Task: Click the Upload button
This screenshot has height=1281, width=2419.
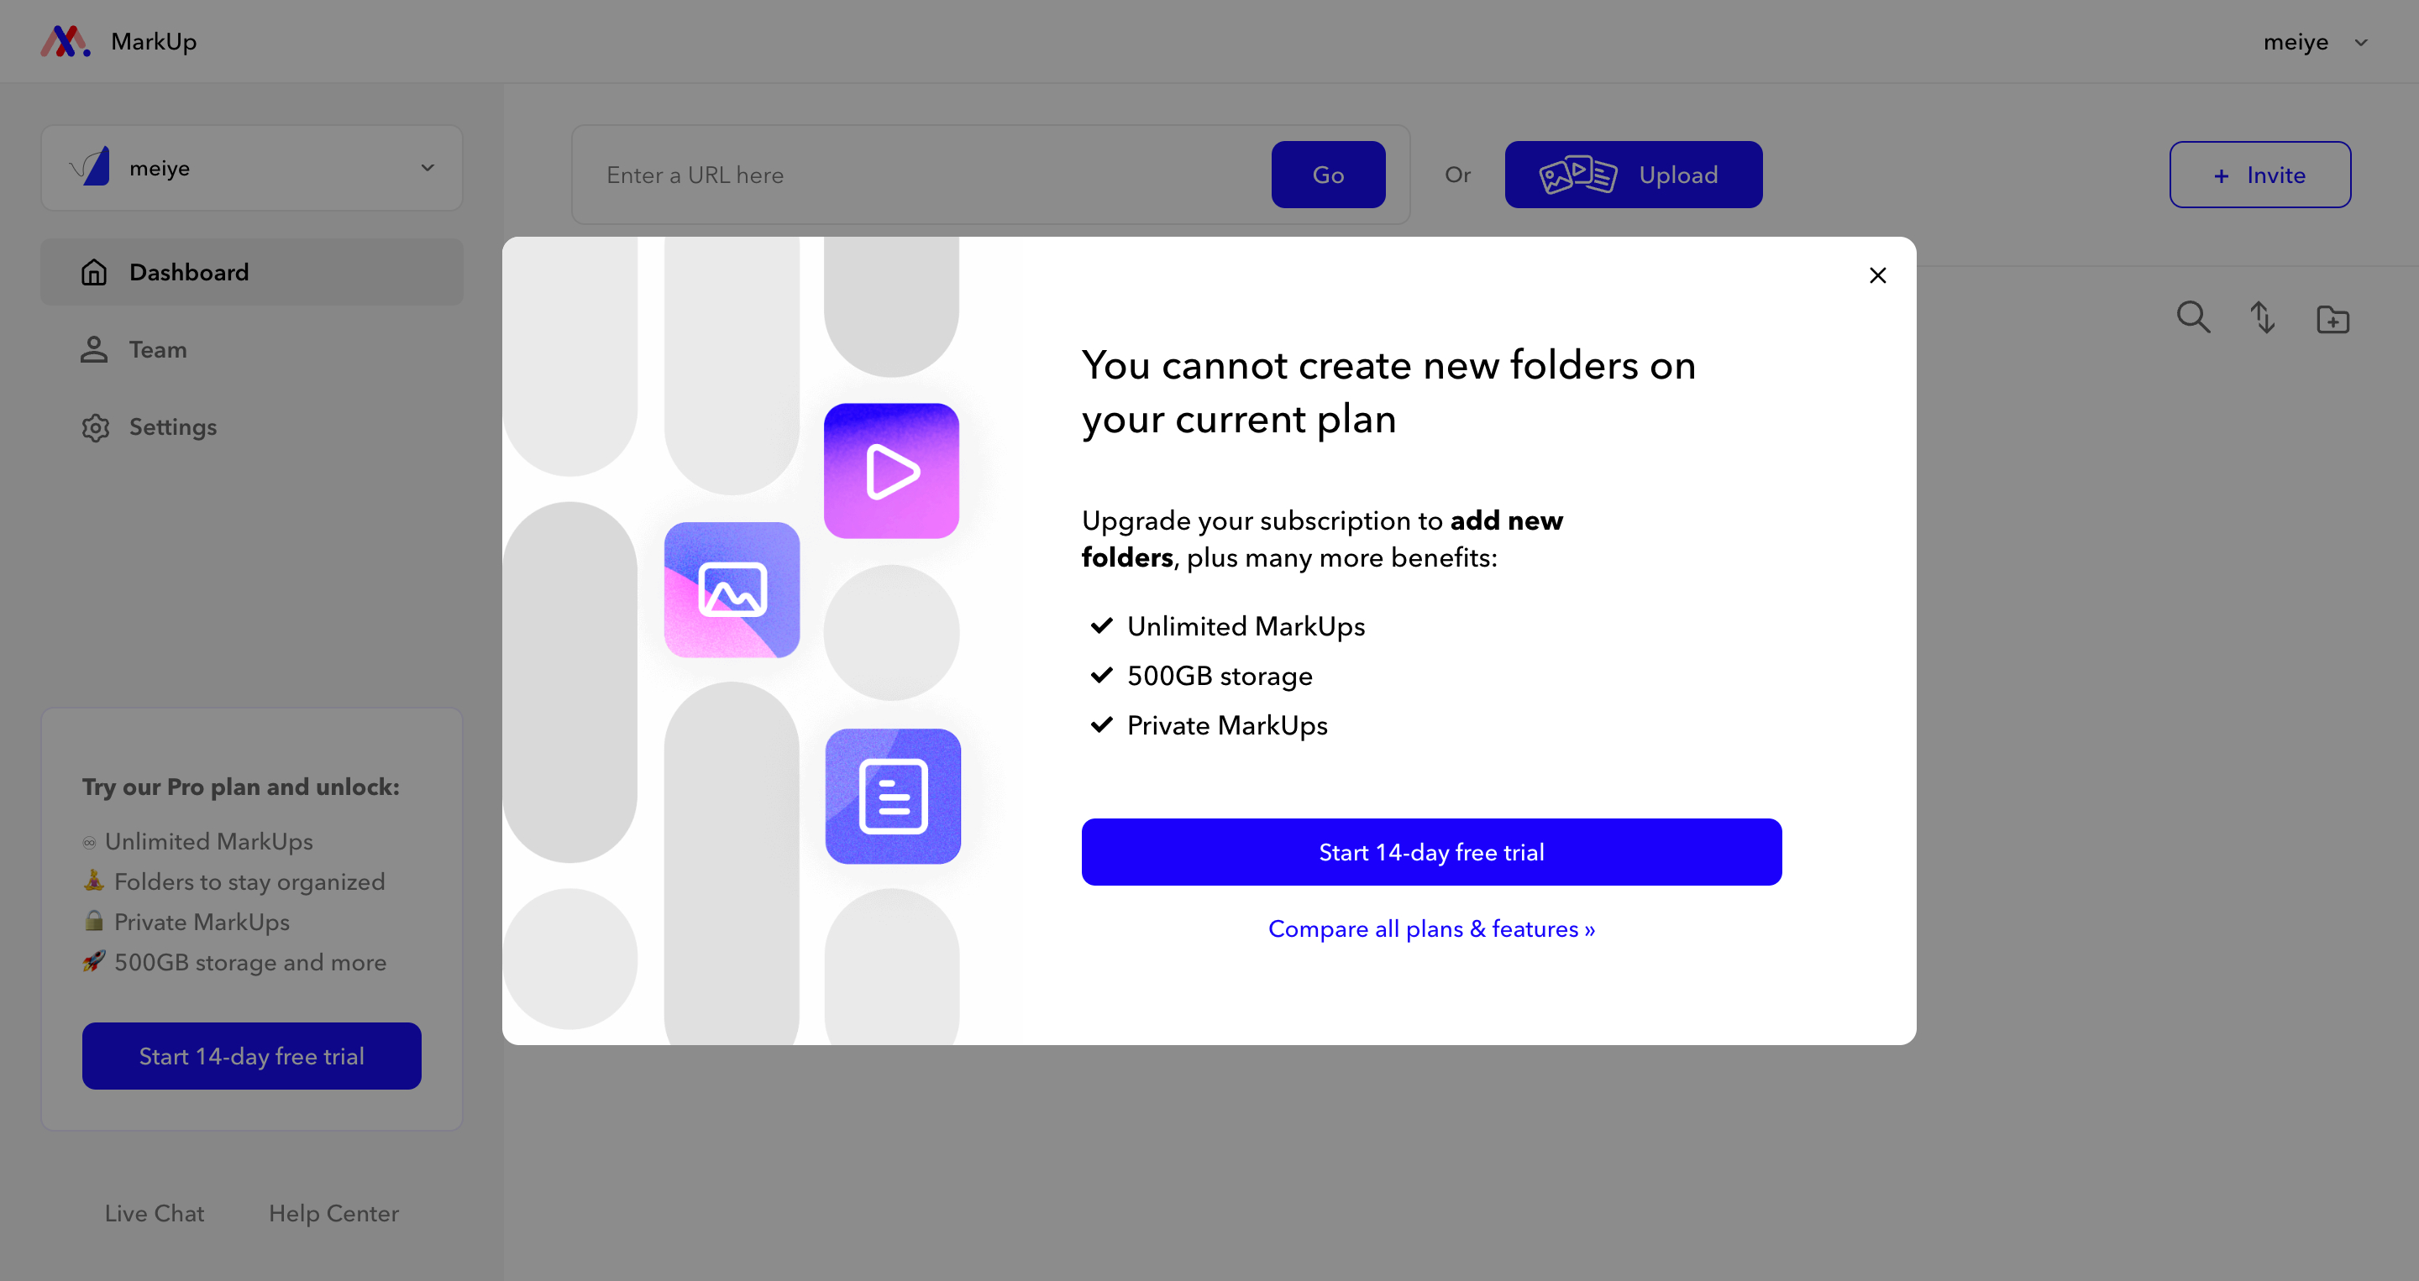Action: (x=1633, y=175)
